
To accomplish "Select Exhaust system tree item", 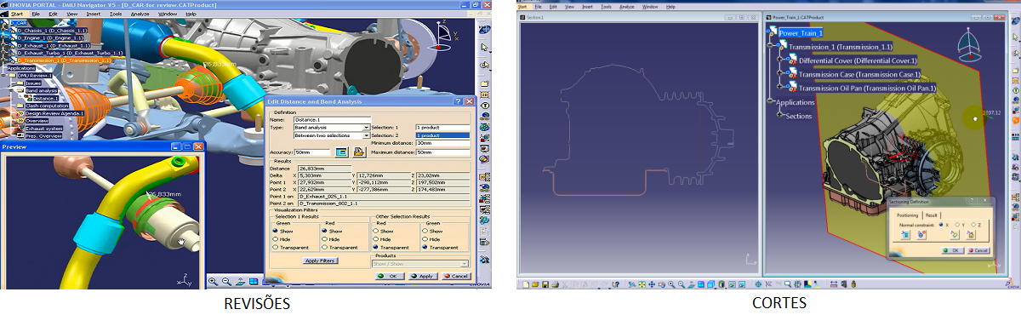I will 43,129.
